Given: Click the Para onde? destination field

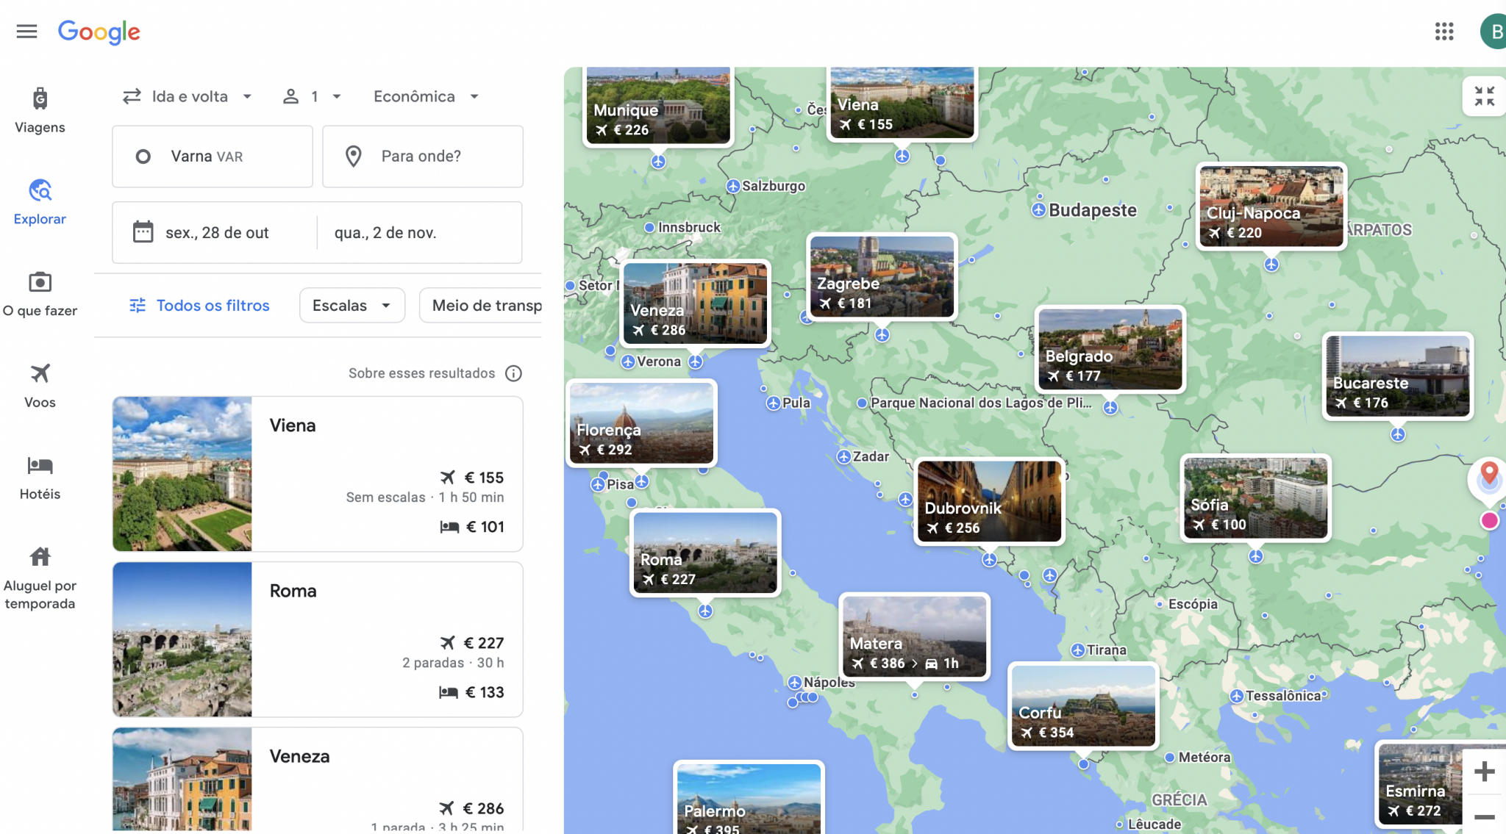Looking at the screenshot, I should point(422,156).
